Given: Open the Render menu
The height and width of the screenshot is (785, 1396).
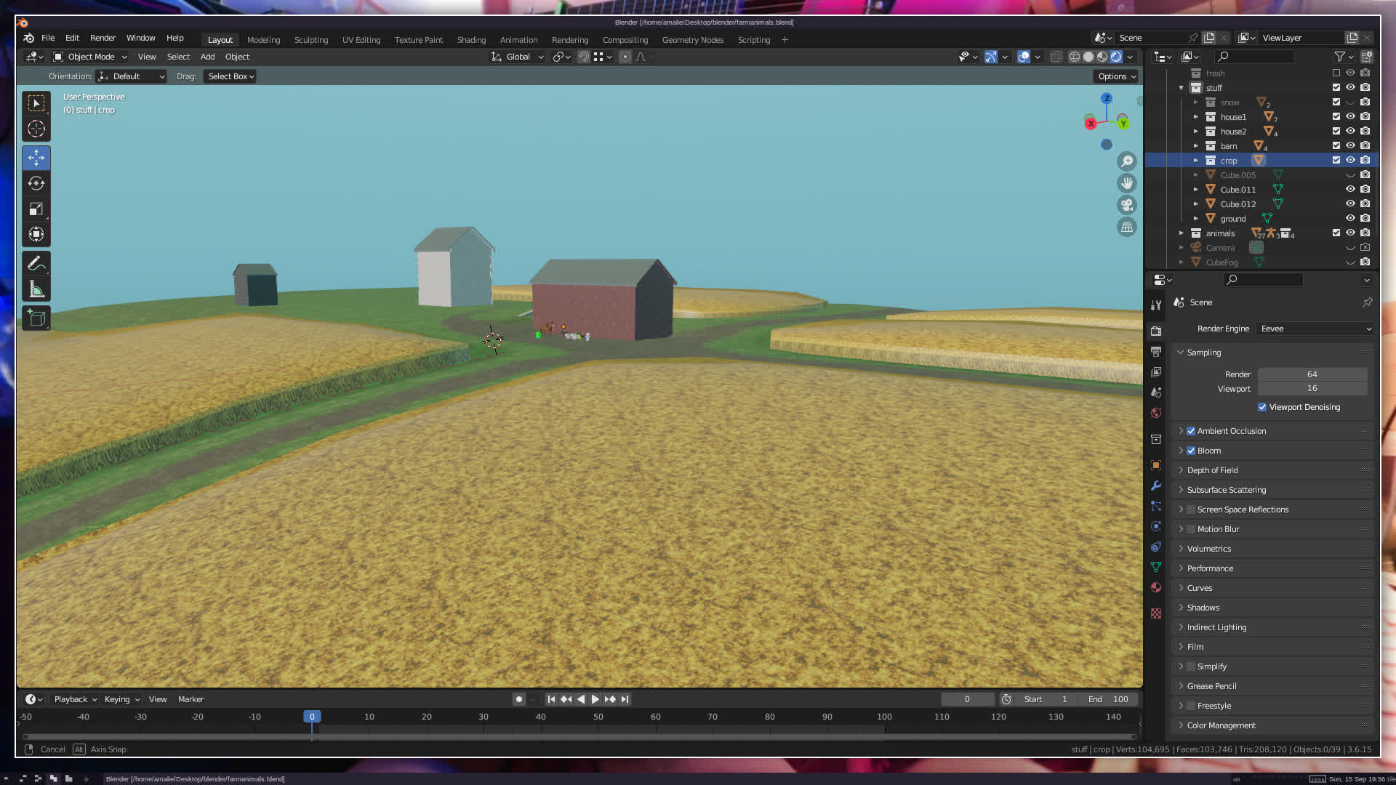Looking at the screenshot, I should [x=103, y=38].
